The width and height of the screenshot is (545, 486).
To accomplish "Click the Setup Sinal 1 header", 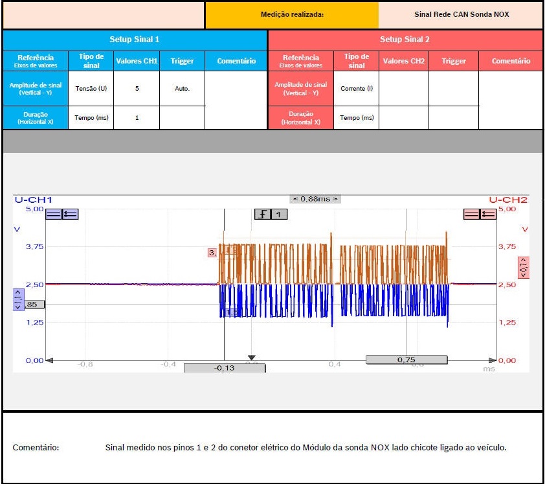I will [x=135, y=40].
